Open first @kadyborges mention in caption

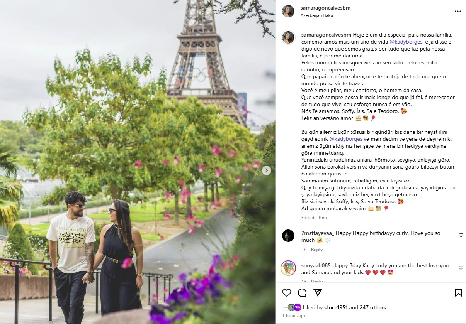point(406,42)
